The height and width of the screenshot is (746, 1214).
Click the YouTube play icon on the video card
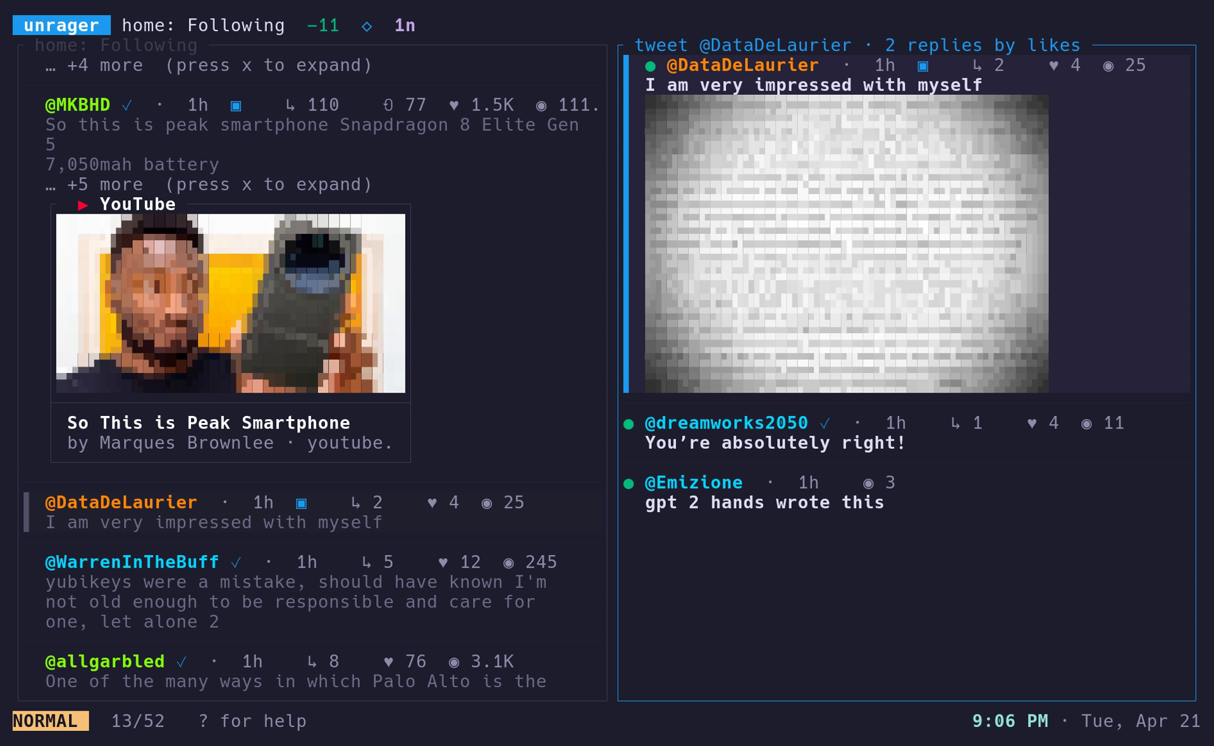click(x=83, y=204)
